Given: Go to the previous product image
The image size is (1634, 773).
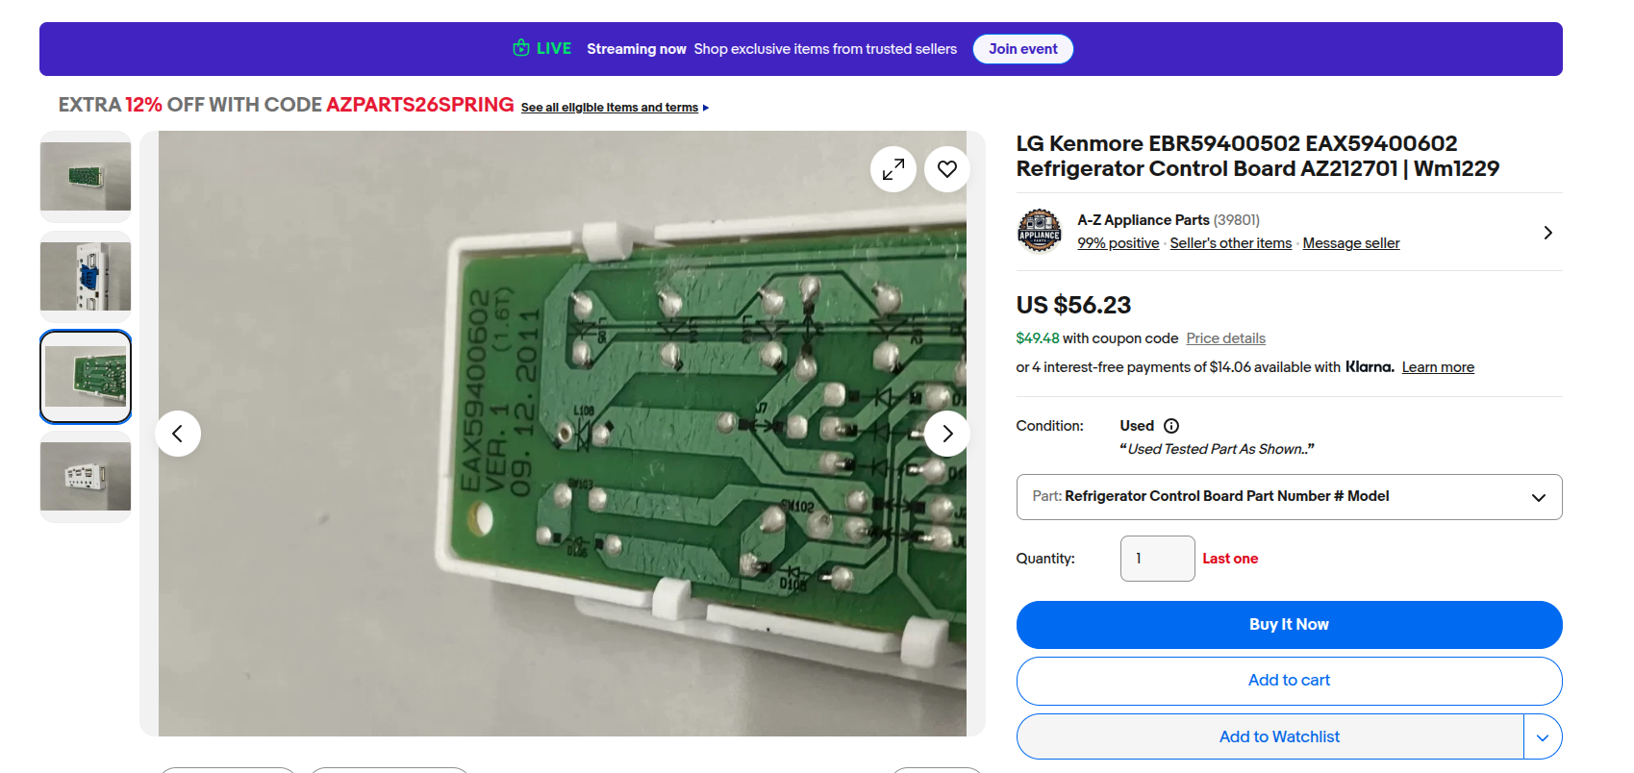Looking at the screenshot, I should tap(178, 434).
